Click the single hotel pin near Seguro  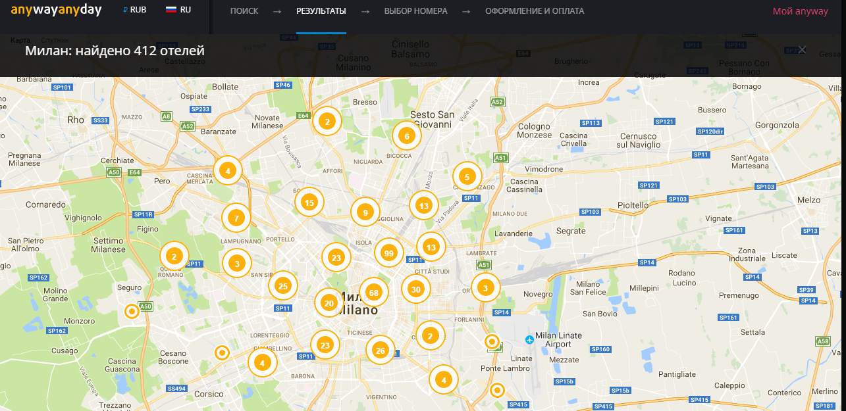click(132, 311)
